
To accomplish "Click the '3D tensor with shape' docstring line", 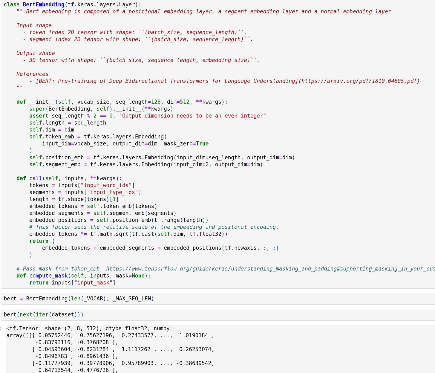I will click(141, 60).
